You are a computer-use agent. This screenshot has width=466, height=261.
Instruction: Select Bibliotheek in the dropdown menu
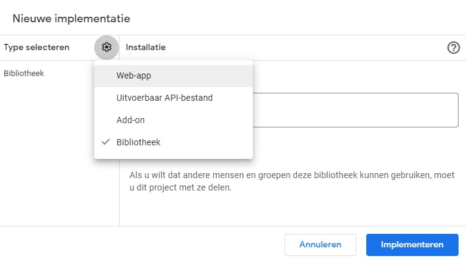point(139,142)
